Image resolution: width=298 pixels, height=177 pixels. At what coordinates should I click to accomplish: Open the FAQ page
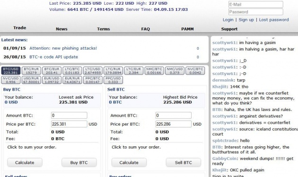point(145,29)
